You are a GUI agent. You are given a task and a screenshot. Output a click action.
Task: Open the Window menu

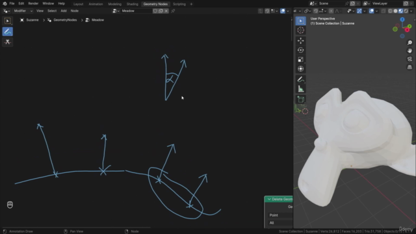[48, 4]
